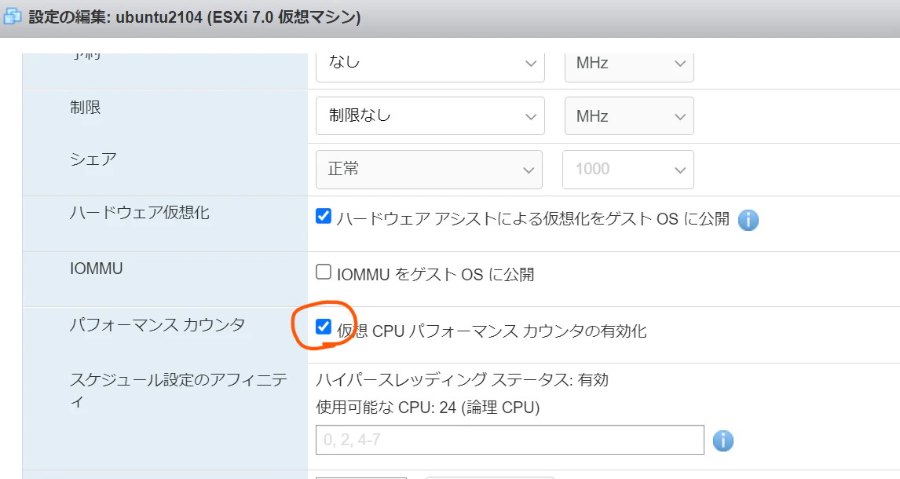Open info icon for hardware-assisted virtualization

748,220
